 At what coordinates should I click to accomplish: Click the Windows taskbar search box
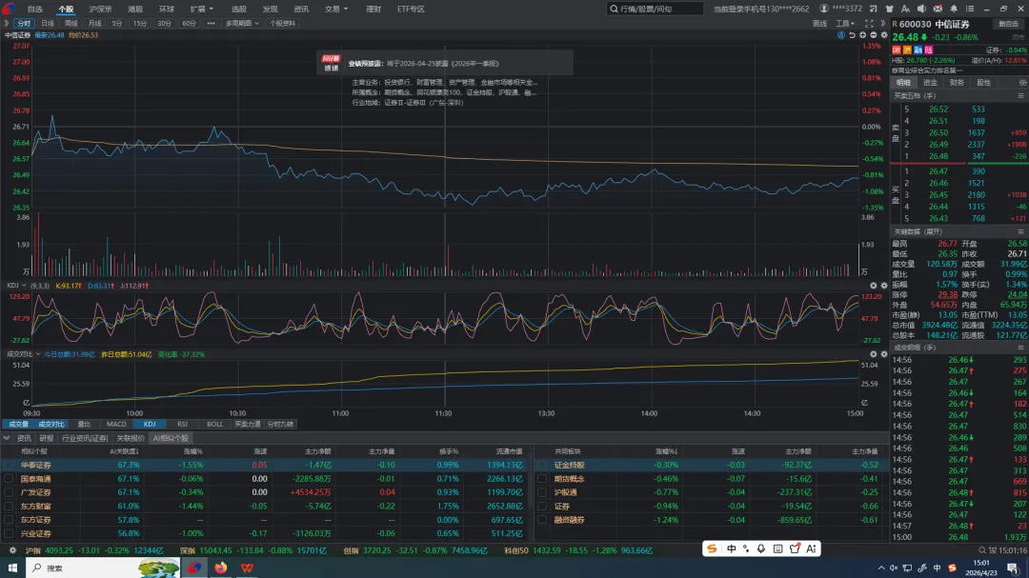pyautogui.click(x=102, y=568)
